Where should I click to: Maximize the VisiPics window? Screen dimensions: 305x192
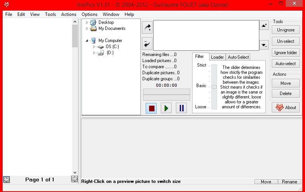click(x=281, y=3)
